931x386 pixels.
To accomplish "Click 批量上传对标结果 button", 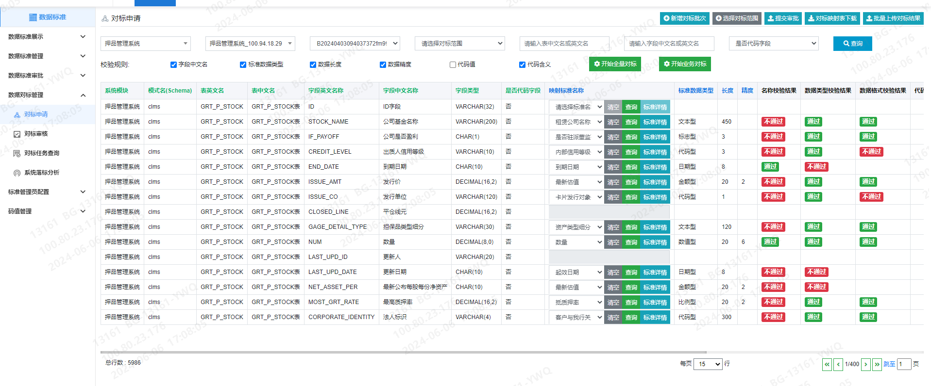I will (x=893, y=18).
